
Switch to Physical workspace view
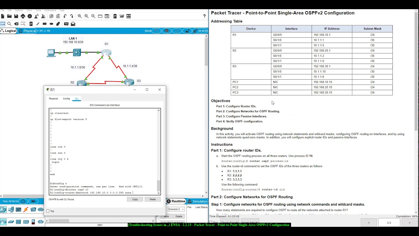[27, 31]
